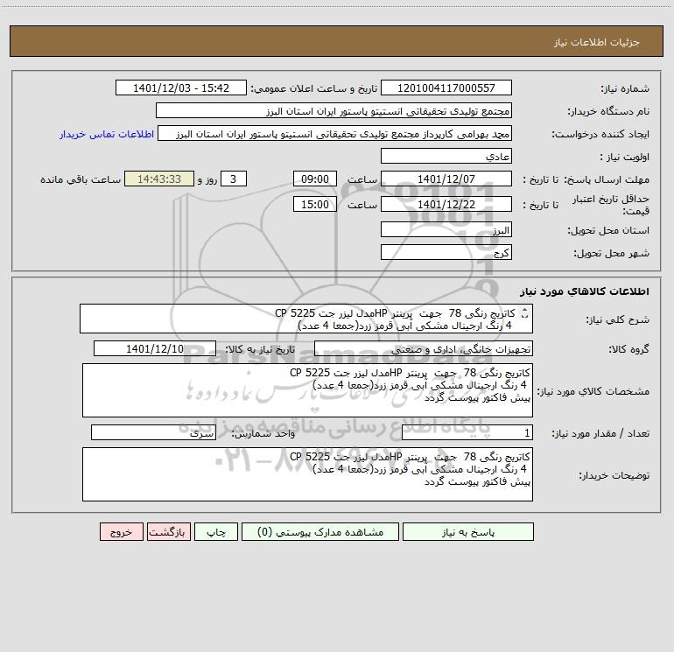Click the تاریخ نیاز به کالا field 1401/12/10
674x652 pixels.
pos(155,349)
